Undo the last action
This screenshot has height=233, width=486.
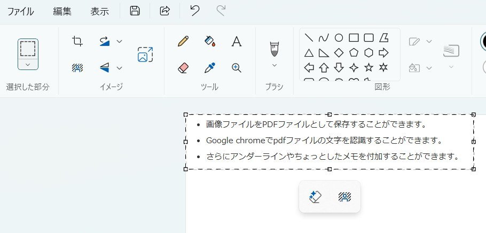195,11
